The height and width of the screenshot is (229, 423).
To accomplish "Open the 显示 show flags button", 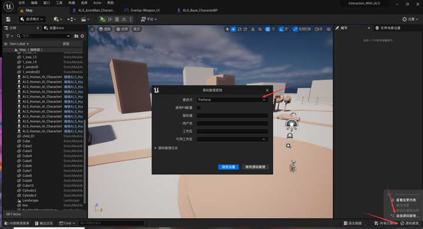I will pos(137,29).
